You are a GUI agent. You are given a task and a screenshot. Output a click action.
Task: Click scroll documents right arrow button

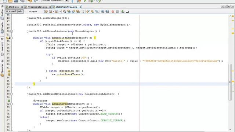pyautogui.click(x=225, y=7)
